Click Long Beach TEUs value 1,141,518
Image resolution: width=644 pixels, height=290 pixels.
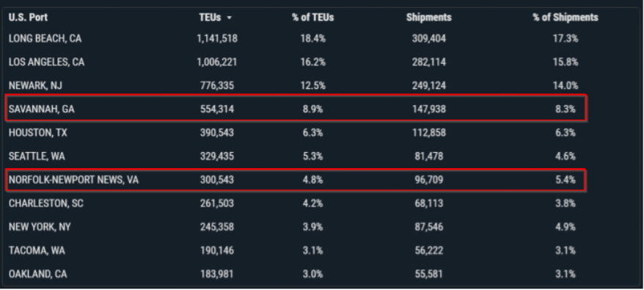click(217, 39)
